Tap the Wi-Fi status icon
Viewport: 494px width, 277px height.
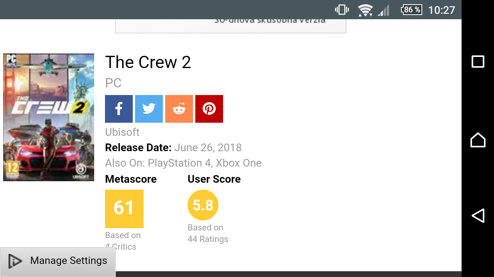[365, 10]
